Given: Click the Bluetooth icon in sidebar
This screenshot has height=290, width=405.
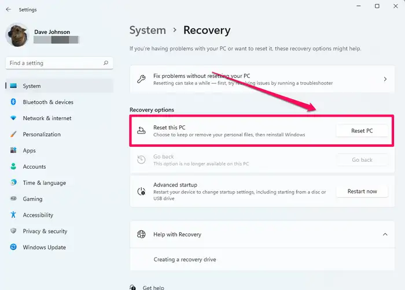Looking at the screenshot, I should coord(13,102).
